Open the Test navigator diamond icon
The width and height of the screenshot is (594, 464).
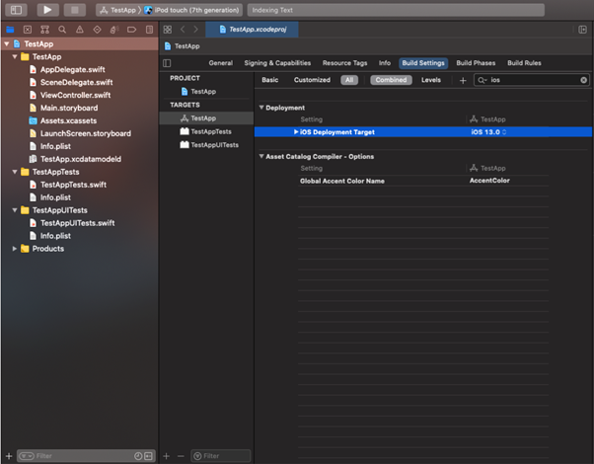coord(97,30)
